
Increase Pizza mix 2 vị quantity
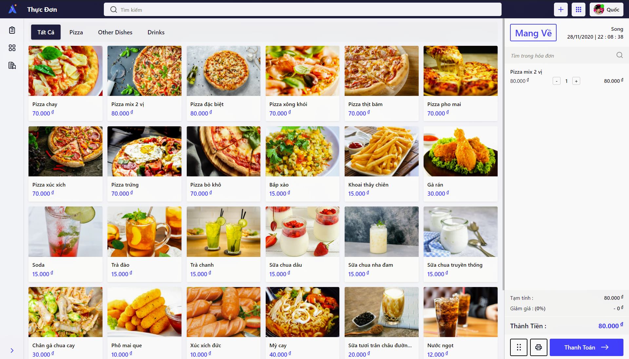point(576,81)
